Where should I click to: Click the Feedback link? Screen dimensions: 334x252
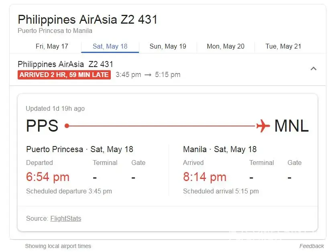(x=312, y=246)
